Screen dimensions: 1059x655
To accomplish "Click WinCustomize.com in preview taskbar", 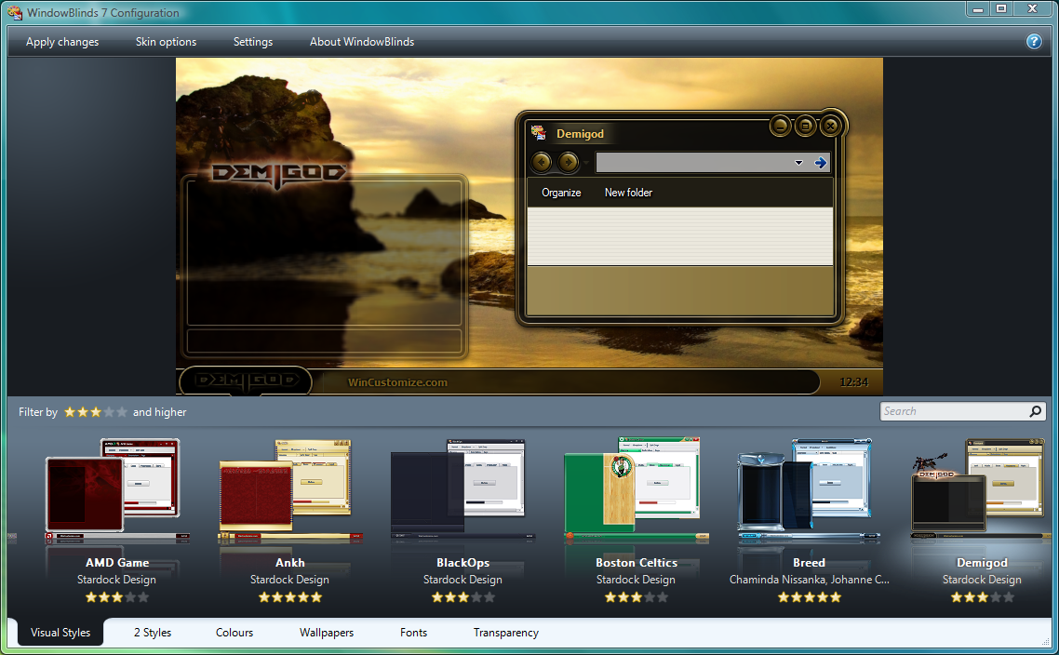I will click(x=397, y=382).
